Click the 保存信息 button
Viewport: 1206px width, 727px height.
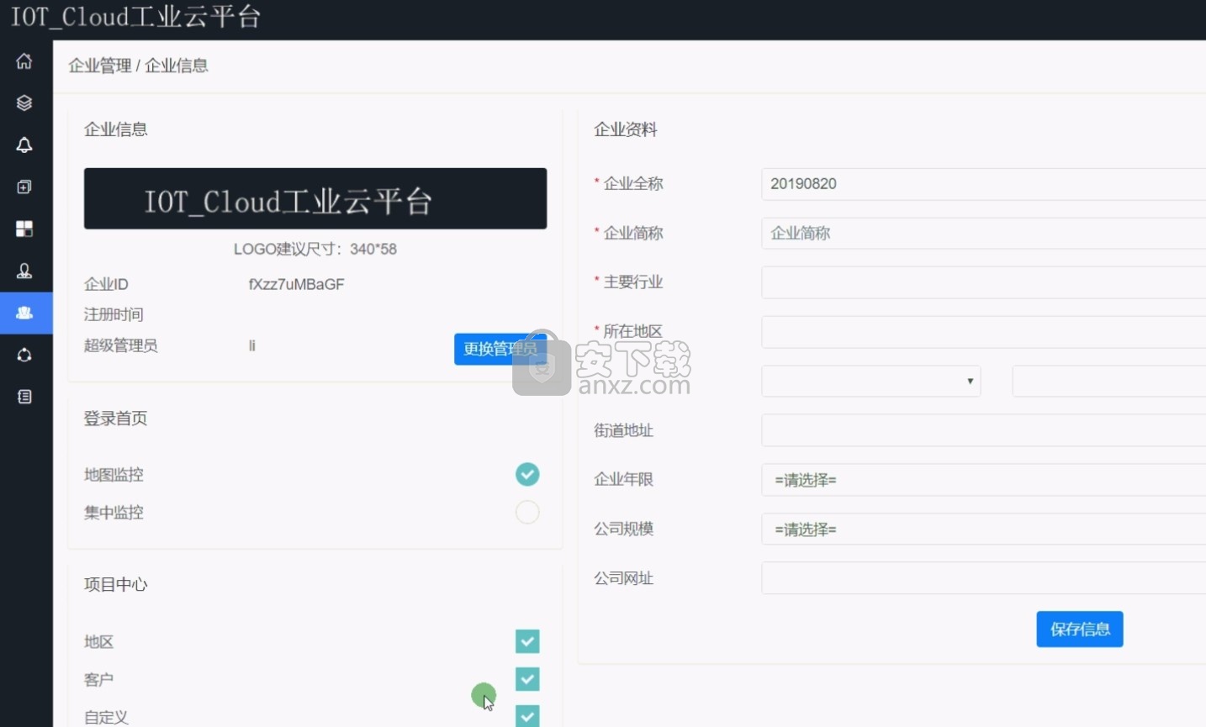click(x=1080, y=629)
